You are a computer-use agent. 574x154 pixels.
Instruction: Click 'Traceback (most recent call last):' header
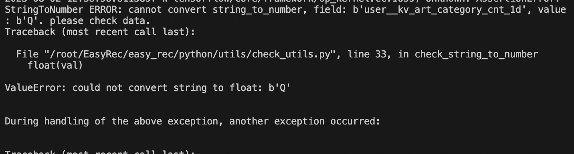pos(100,32)
